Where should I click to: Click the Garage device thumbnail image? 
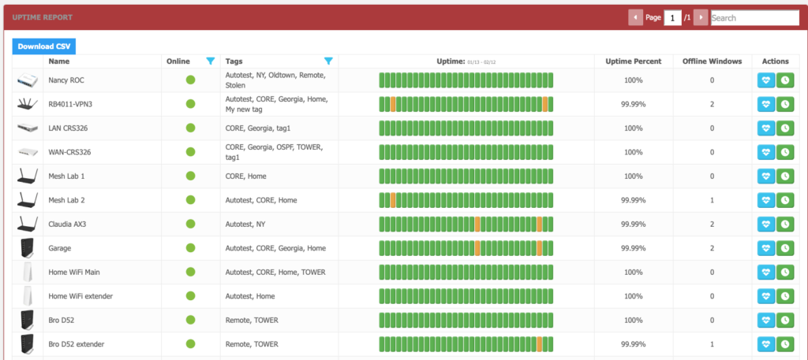[28, 248]
